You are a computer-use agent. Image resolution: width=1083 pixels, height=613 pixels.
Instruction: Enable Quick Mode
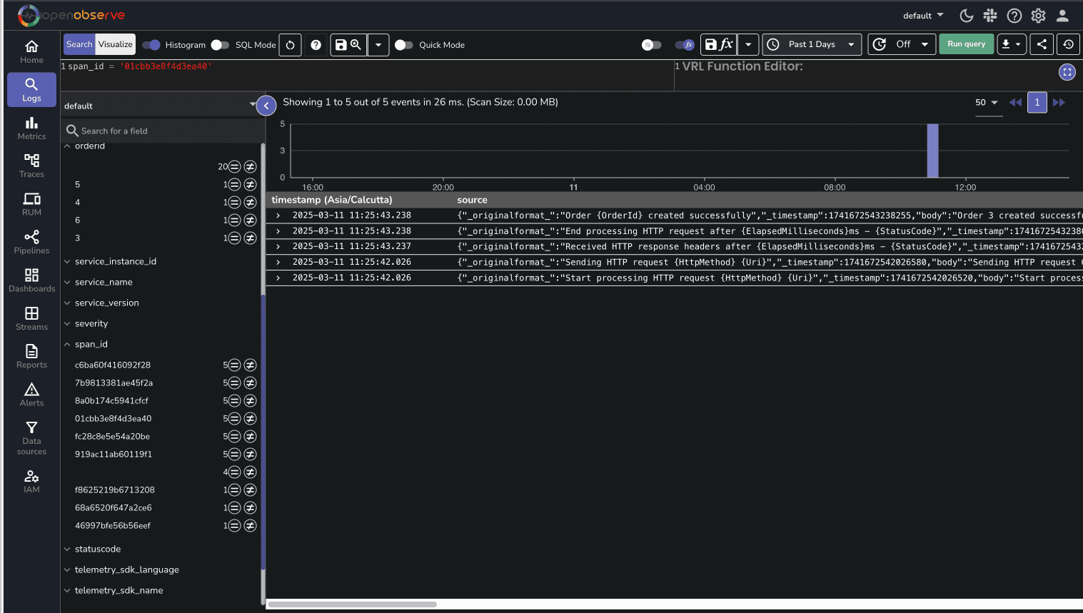[405, 44]
